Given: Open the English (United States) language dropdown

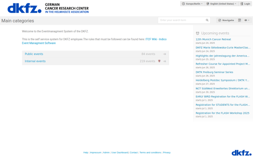Looking at the screenshot, I should click(221, 4).
